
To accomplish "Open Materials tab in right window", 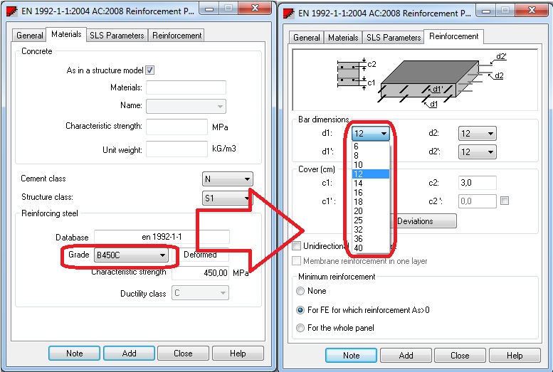I will (343, 38).
